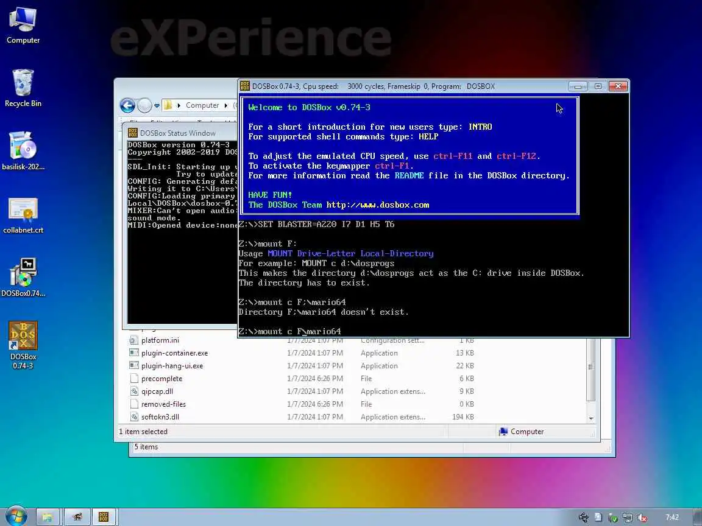Click the Computer label in Explorer status bar
702x526 pixels.
[x=527, y=432]
